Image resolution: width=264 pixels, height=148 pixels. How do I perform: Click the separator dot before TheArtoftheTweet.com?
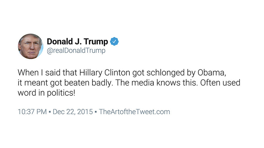(95, 112)
